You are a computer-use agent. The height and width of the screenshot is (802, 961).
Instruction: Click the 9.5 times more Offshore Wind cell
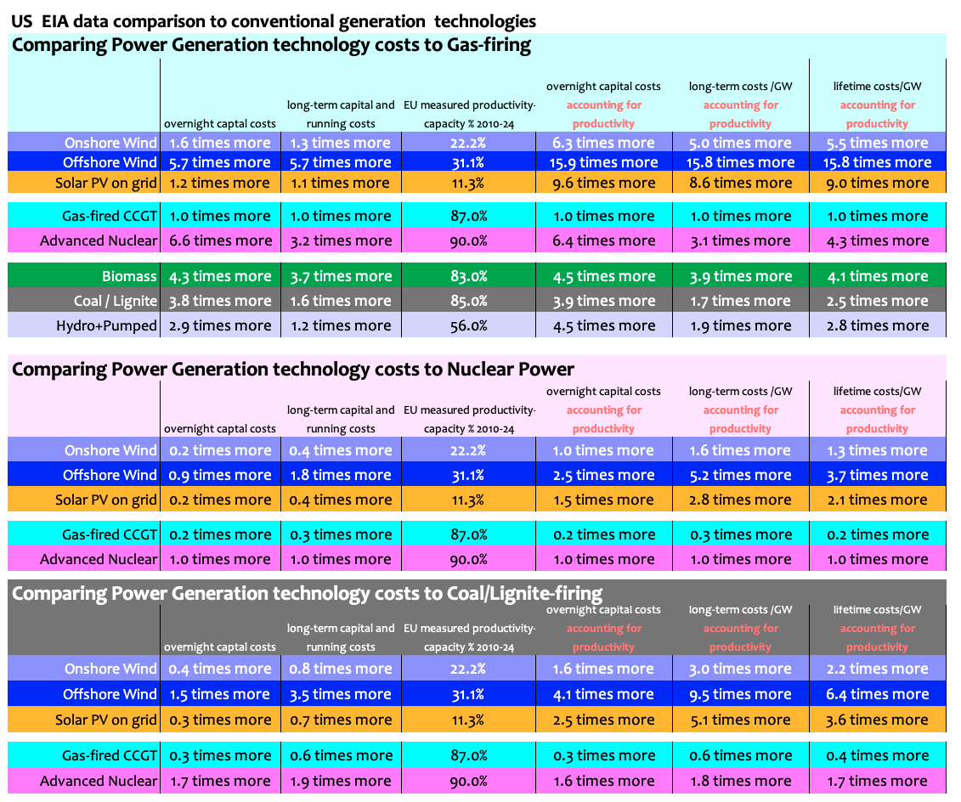740,694
